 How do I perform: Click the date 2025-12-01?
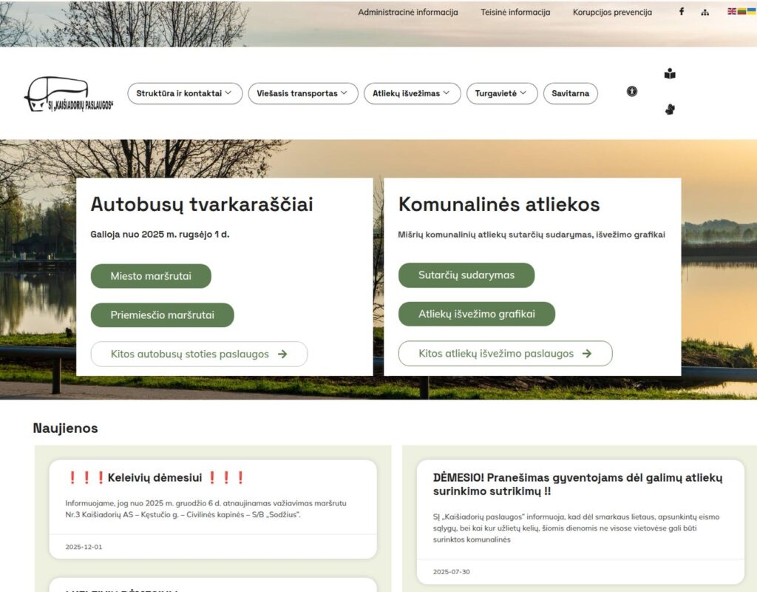click(x=84, y=547)
